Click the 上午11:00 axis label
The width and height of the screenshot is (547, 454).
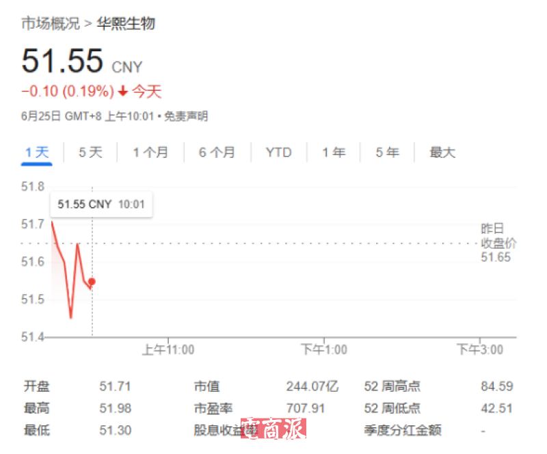pyautogui.click(x=168, y=349)
